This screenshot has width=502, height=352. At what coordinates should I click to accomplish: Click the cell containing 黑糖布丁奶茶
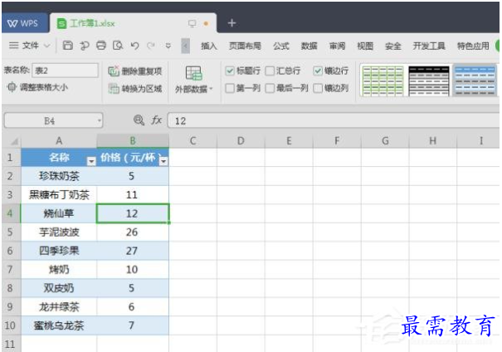tap(59, 194)
